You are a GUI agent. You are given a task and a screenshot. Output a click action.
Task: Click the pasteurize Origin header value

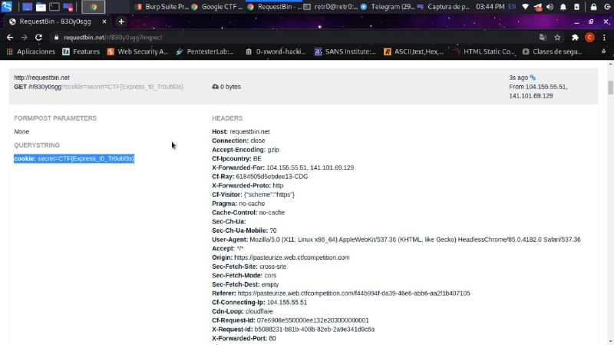(292, 257)
